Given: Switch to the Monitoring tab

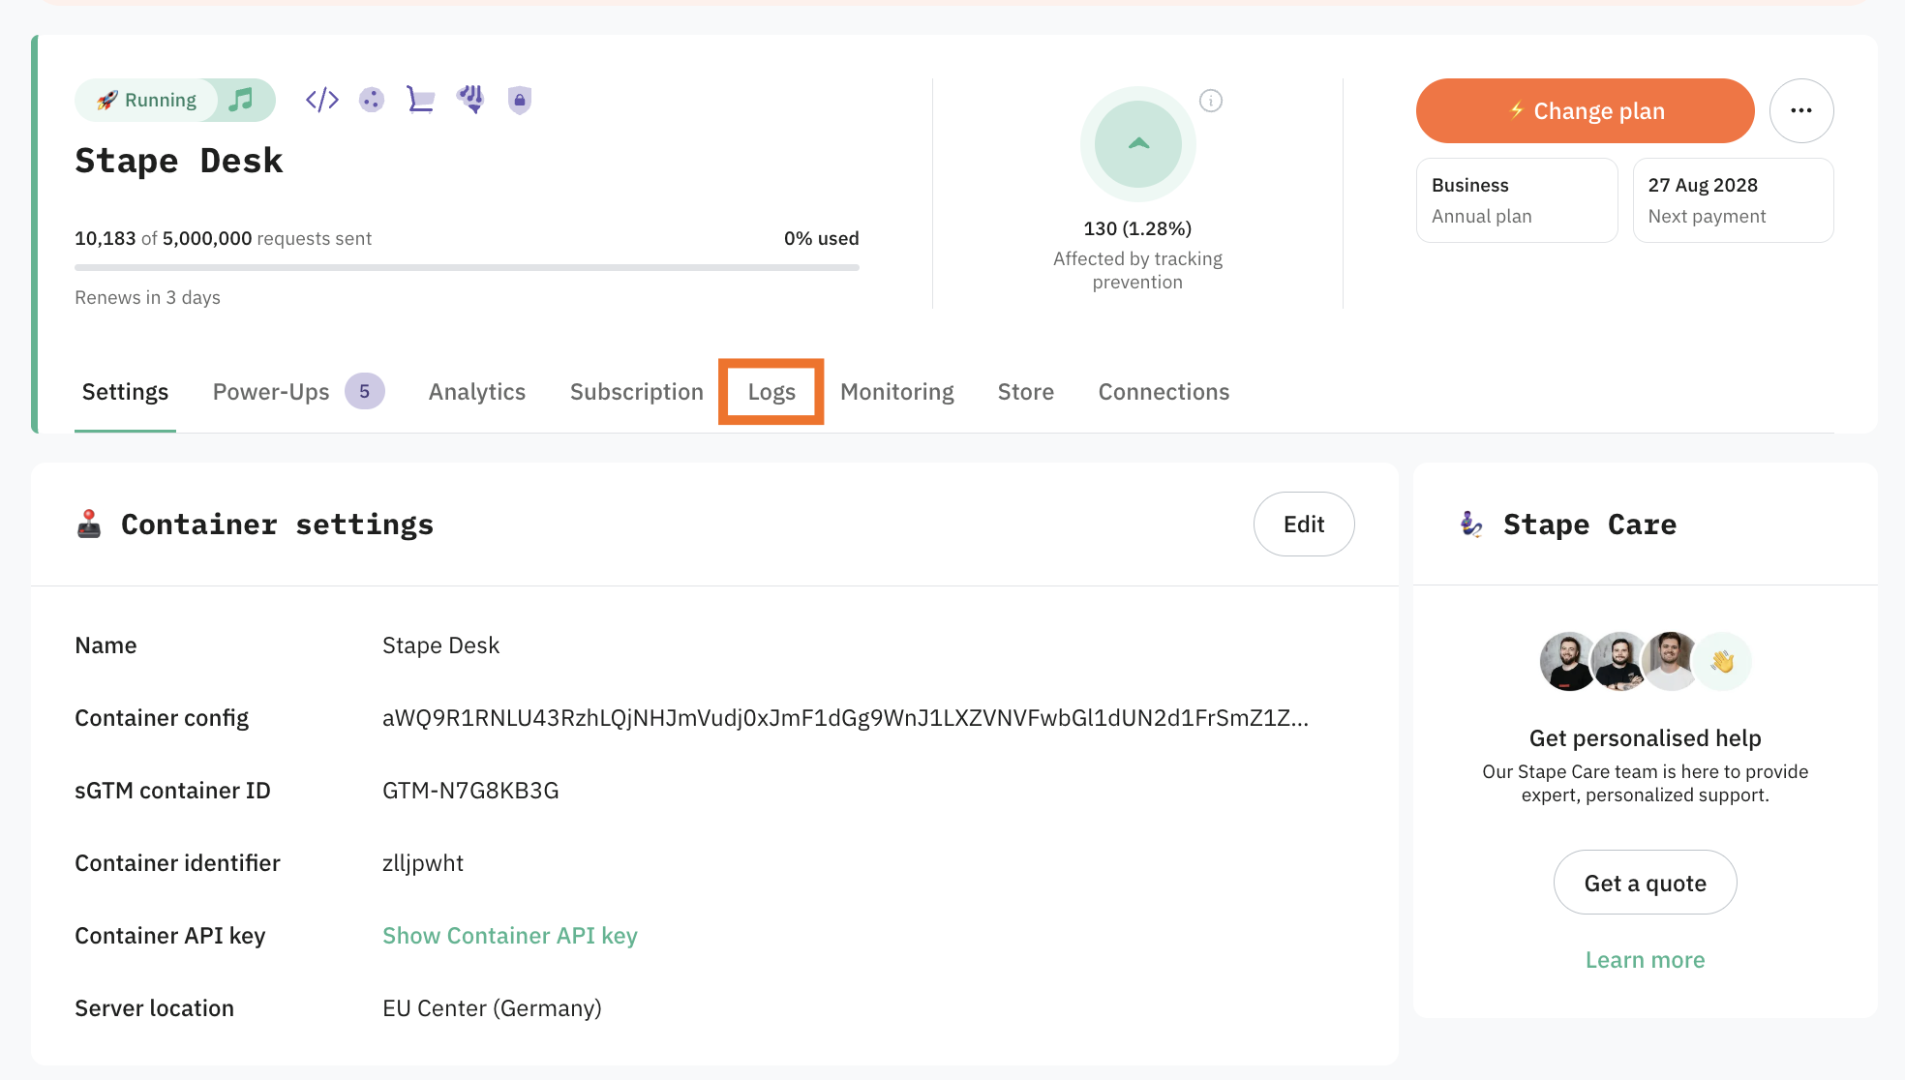Looking at the screenshot, I should click(897, 392).
